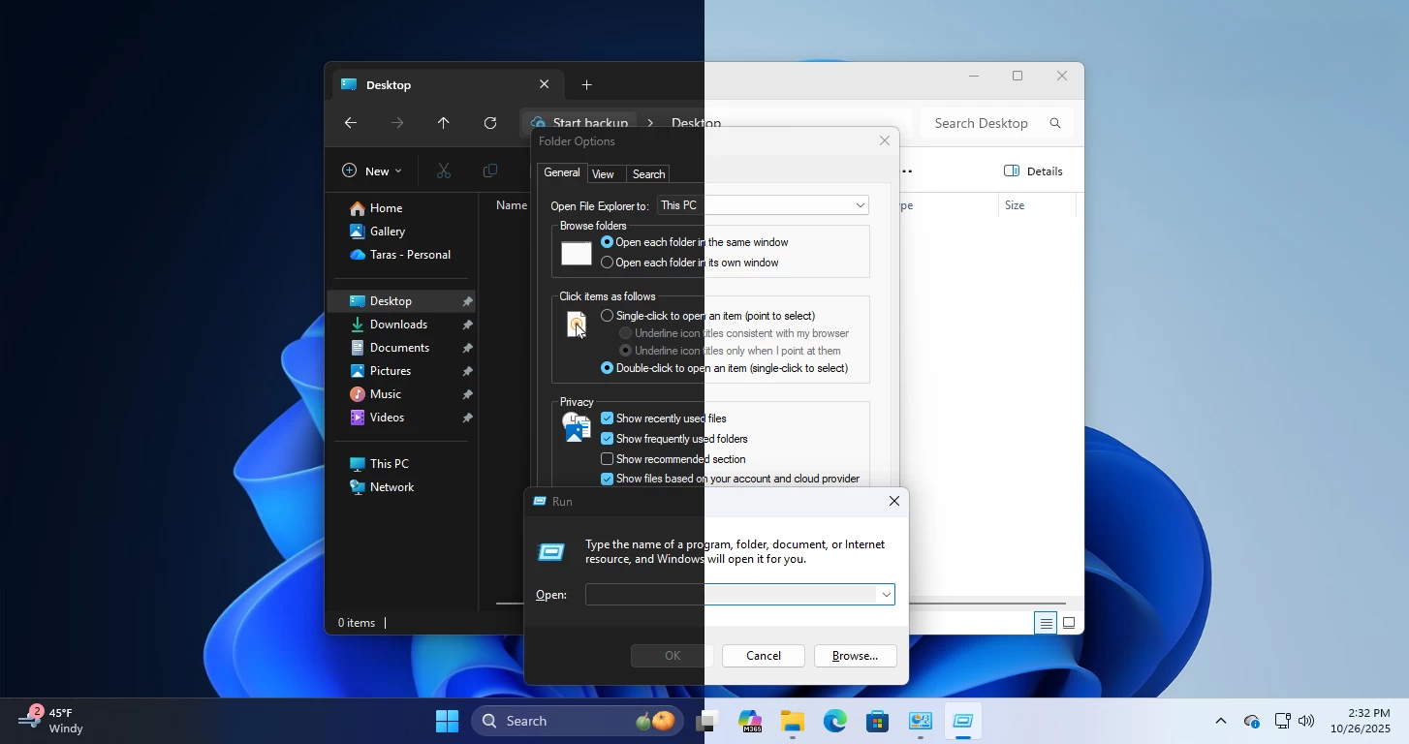Click the search magnifier in Search Desktop box
Viewport: 1409px width, 744px height.
1055,123
